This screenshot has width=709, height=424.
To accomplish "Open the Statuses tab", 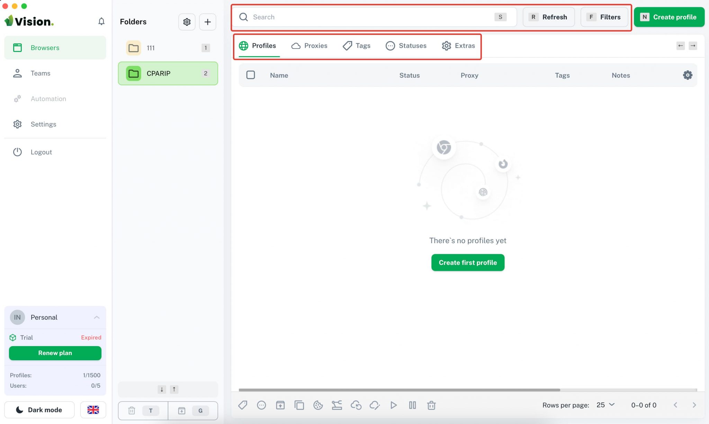I will pos(406,45).
